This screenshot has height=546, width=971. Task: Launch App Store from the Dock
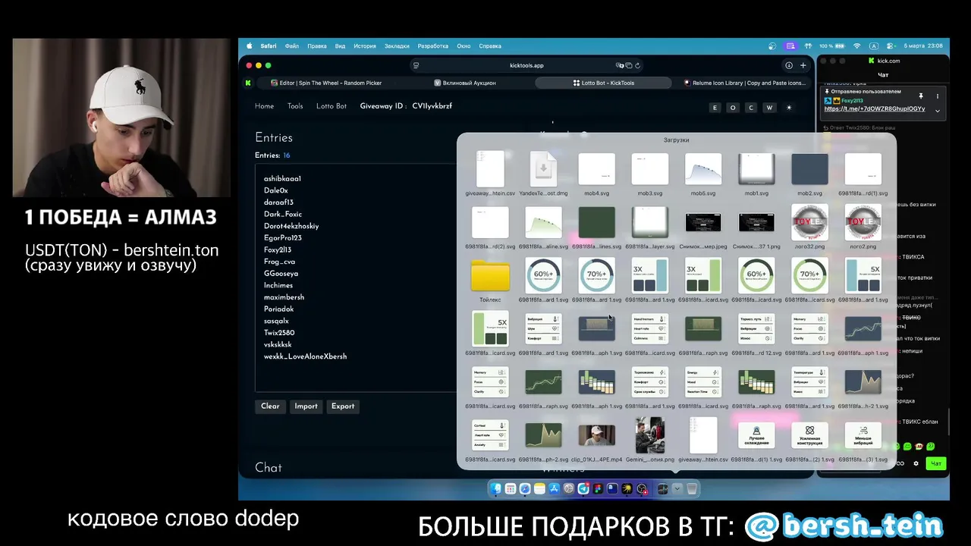click(x=554, y=488)
